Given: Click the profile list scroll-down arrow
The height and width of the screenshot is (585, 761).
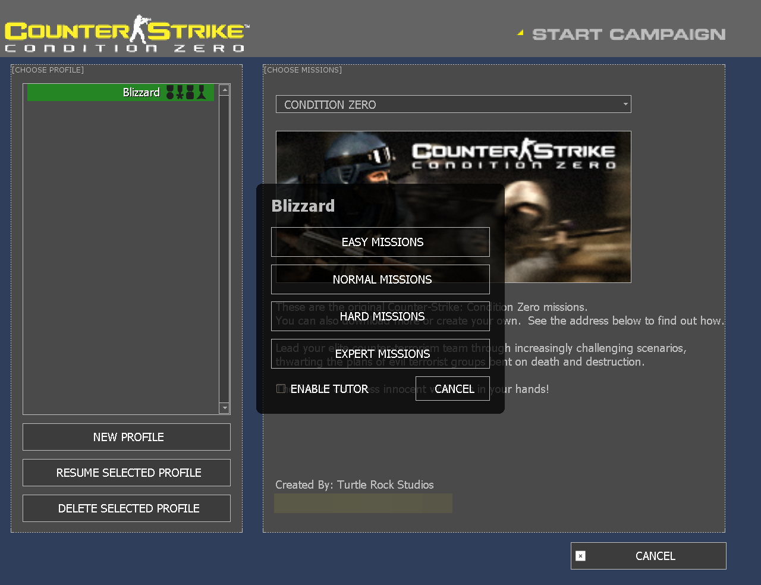Looking at the screenshot, I should [x=224, y=408].
